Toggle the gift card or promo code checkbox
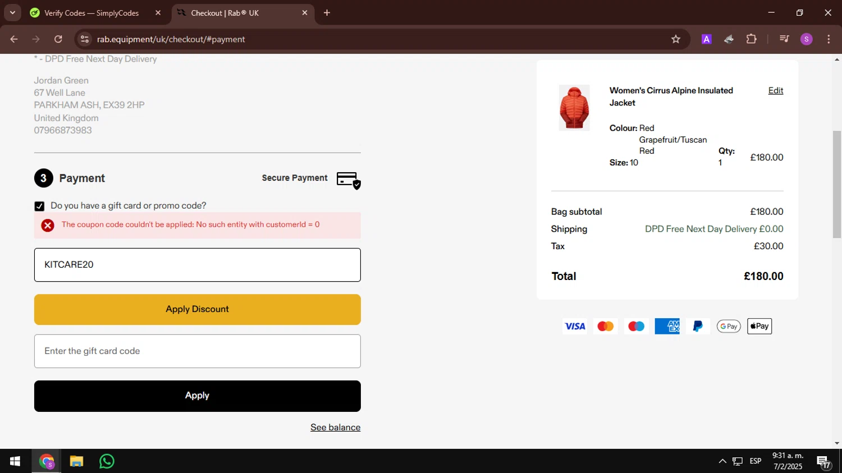This screenshot has width=842, height=473. coord(39,206)
